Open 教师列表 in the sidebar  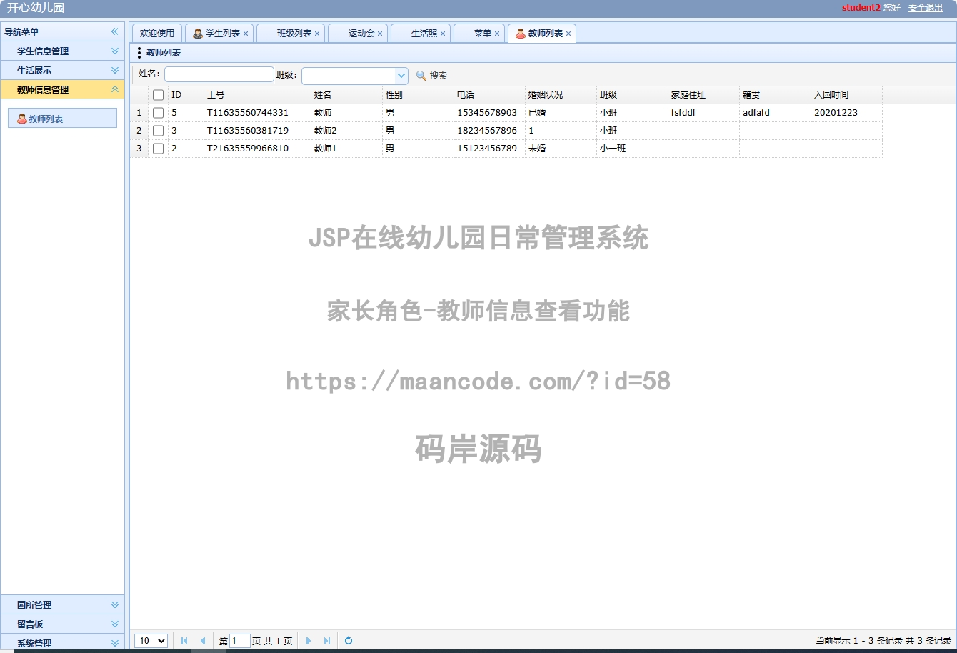pyautogui.click(x=62, y=119)
